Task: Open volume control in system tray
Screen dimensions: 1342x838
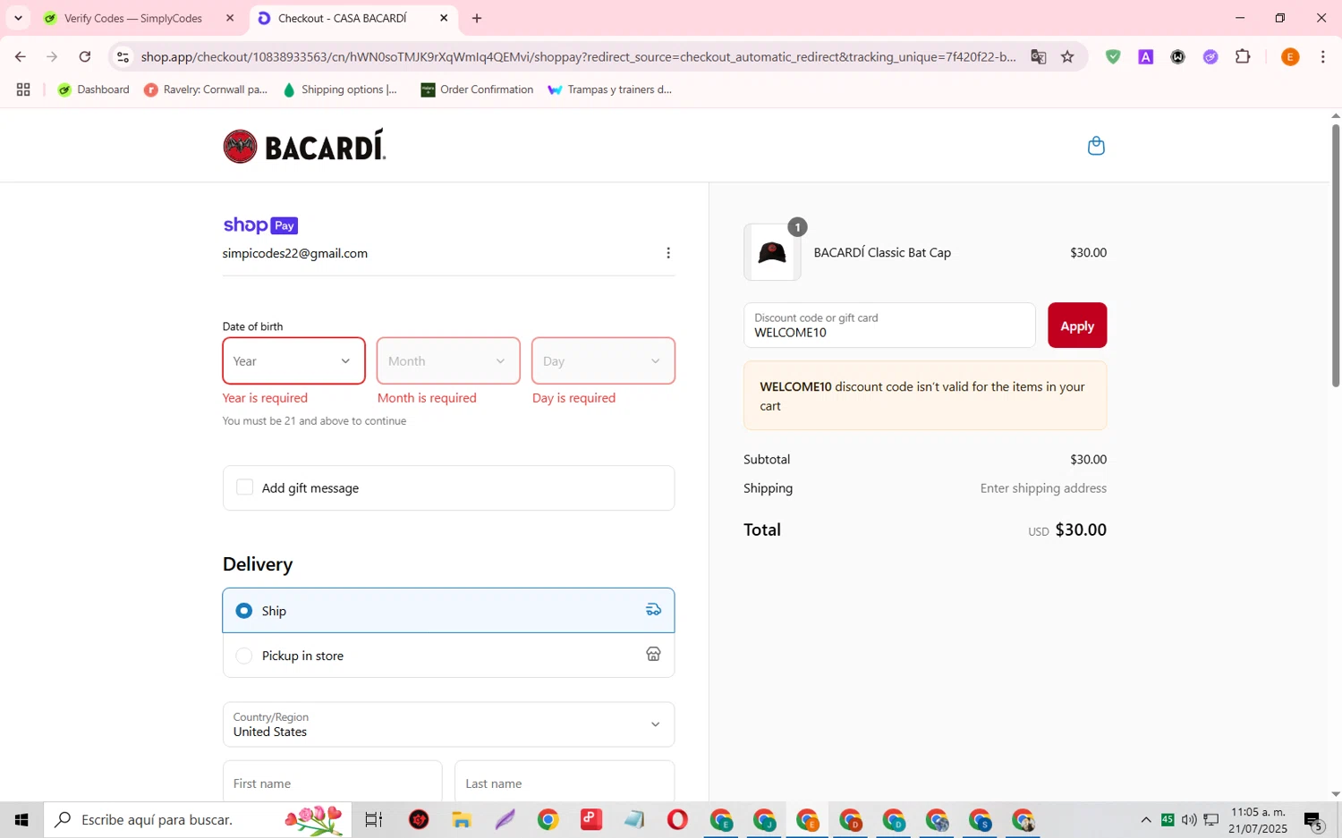Action: pos(1189,819)
